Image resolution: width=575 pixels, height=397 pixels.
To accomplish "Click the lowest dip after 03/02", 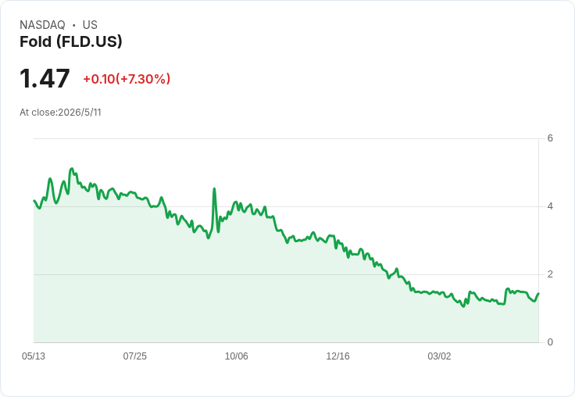I will 463,306.
